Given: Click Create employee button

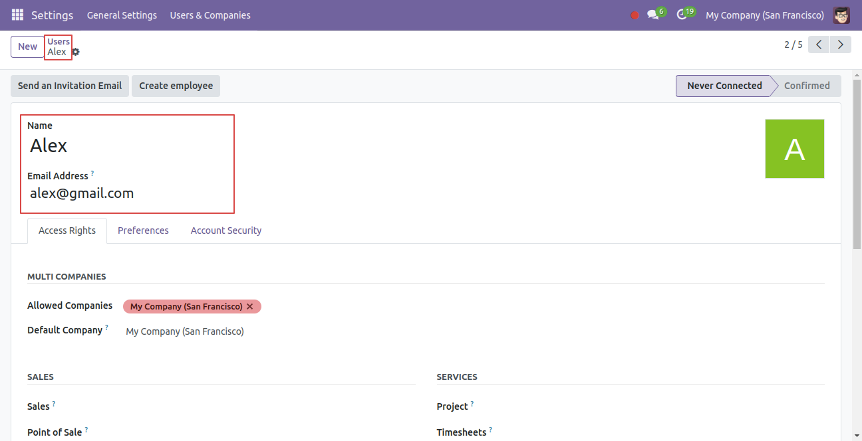Looking at the screenshot, I should [x=176, y=86].
